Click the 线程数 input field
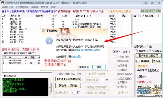Viewport: 163px width, 98px height. point(148,76)
